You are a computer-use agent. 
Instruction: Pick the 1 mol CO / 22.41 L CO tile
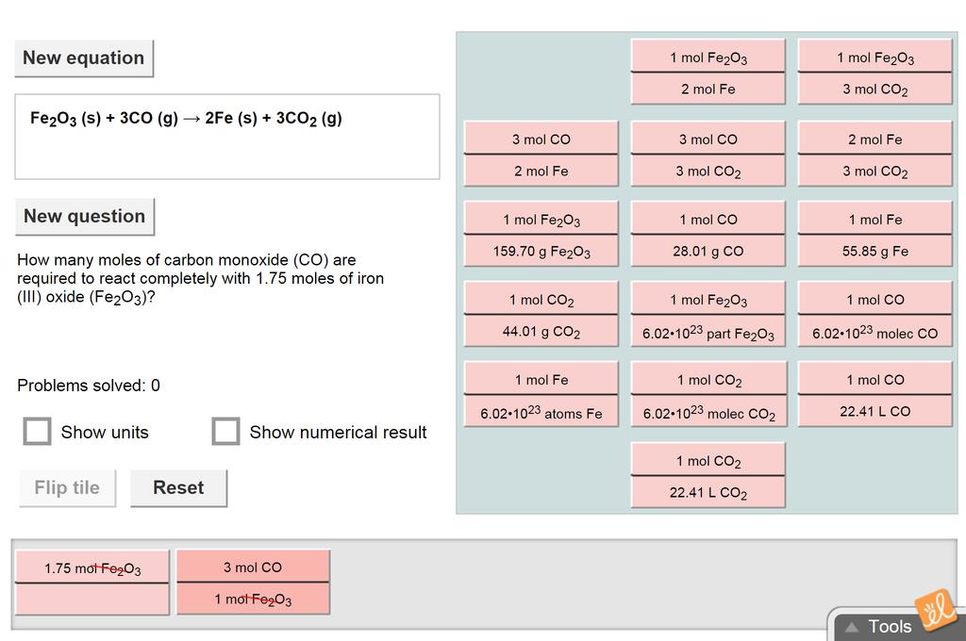pos(874,395)
